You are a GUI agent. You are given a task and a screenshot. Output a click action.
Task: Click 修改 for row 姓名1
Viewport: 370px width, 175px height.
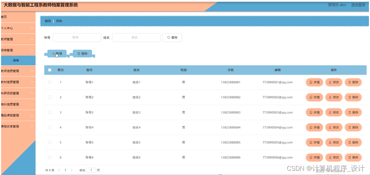(x=334, y=82)
